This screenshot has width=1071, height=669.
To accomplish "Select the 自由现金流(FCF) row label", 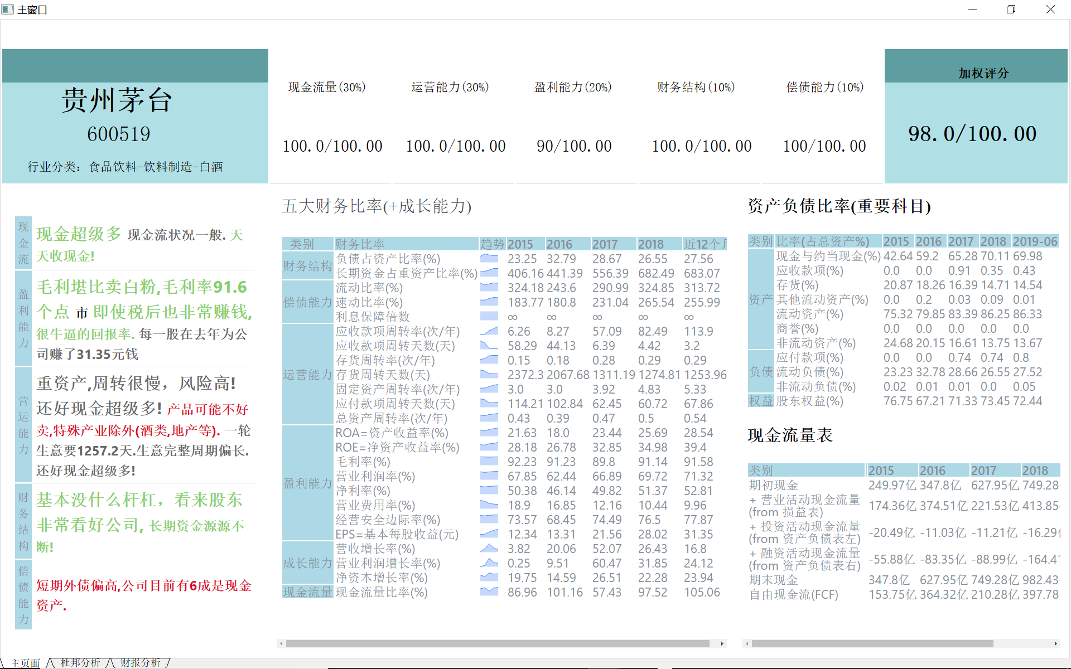I will (x=793, y=595).
